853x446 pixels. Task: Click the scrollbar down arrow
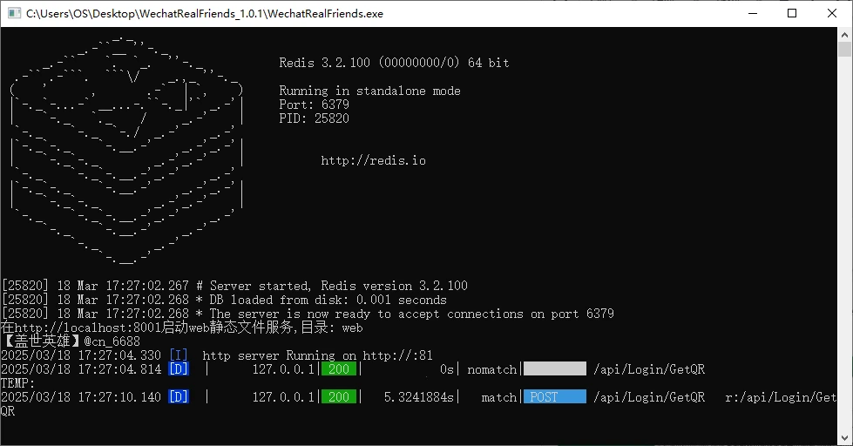tap(844, 437)
